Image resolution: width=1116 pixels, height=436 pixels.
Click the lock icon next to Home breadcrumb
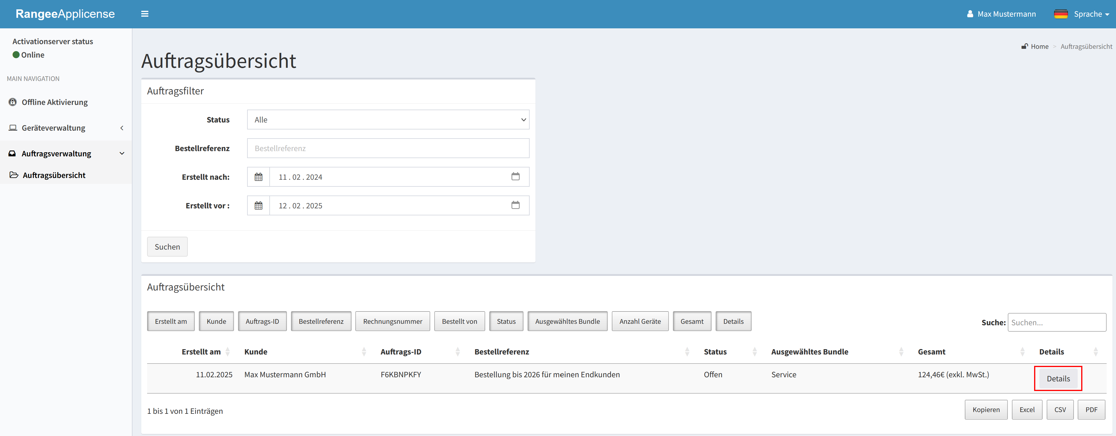[1025, 46]
